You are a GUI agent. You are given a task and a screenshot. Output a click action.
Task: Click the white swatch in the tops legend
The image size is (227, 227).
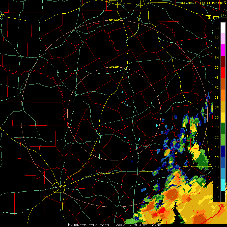223,28
